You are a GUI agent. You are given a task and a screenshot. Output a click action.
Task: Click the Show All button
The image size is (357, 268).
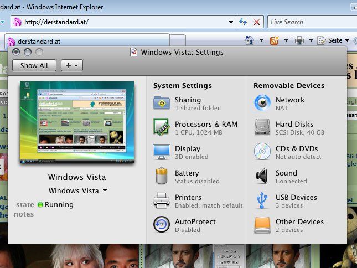tap(34, 65)
